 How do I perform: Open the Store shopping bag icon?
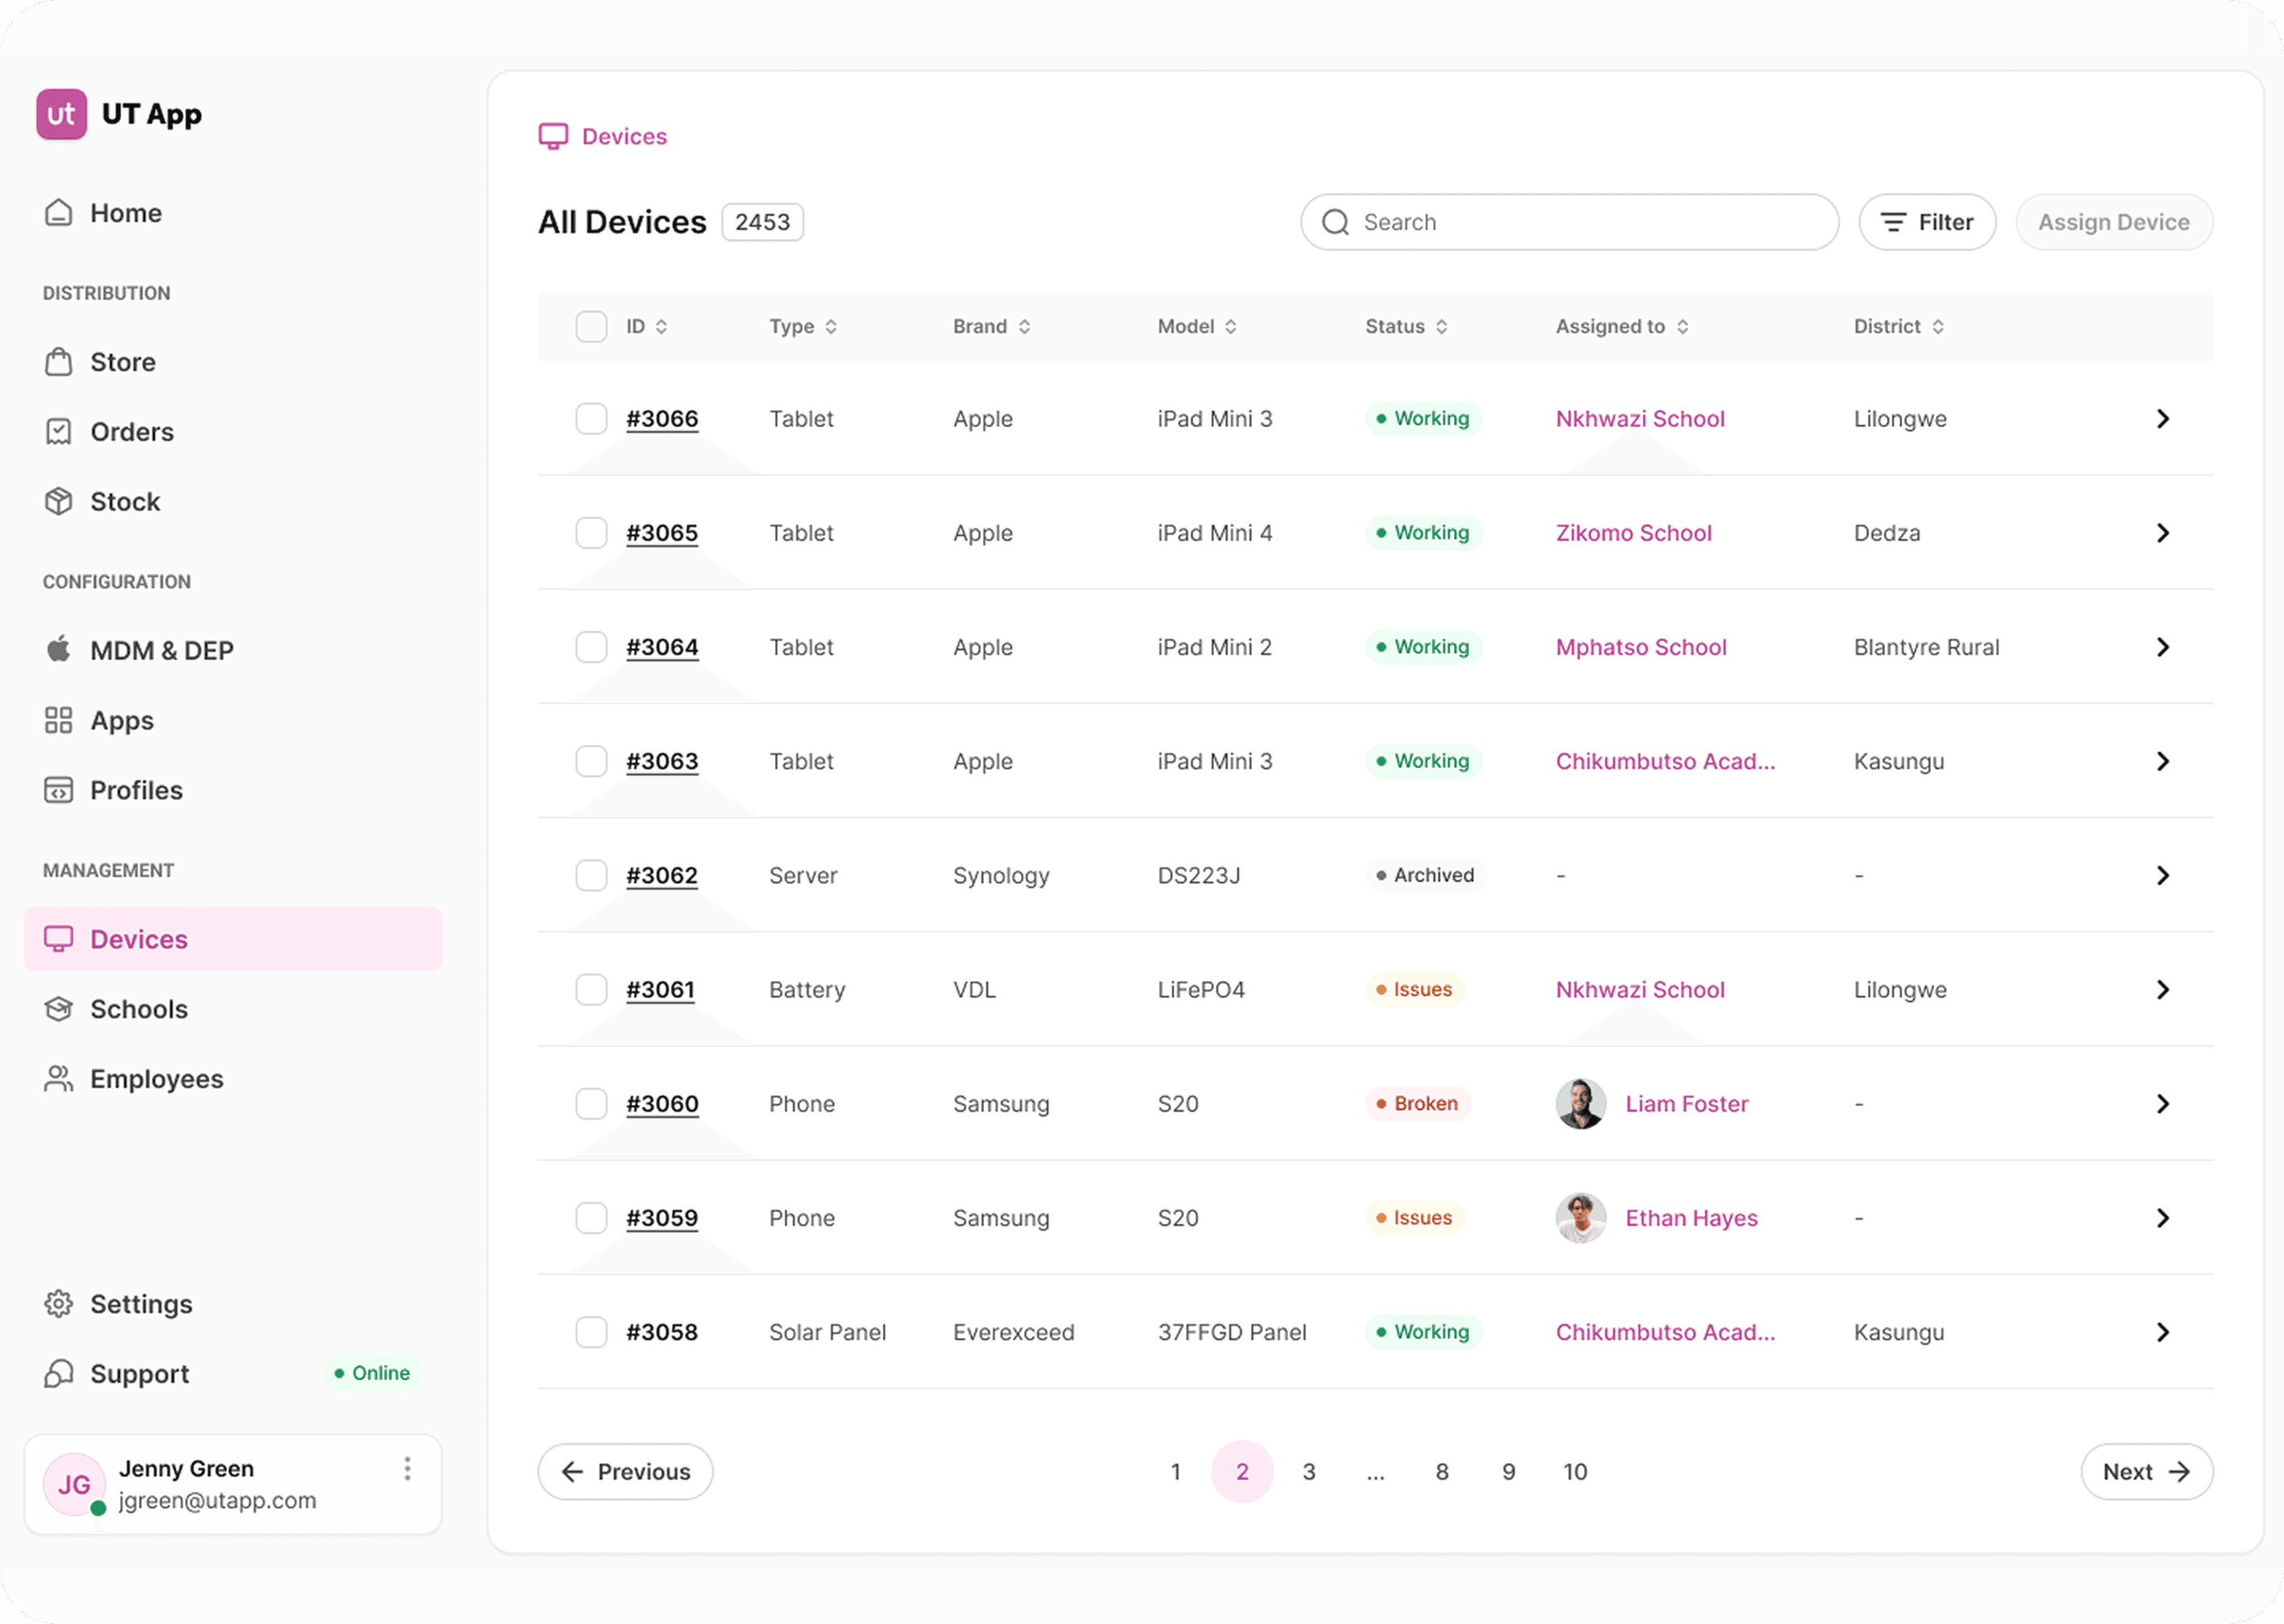click(x=59, y=362)
